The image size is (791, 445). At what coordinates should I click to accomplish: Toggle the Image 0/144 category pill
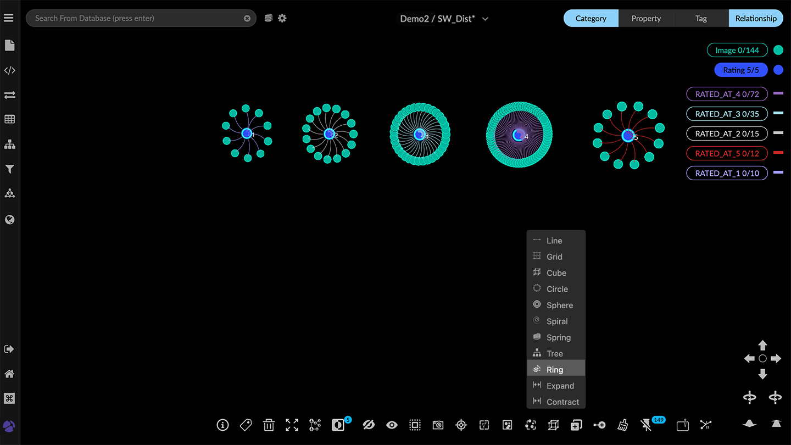[x=737, y=50]
